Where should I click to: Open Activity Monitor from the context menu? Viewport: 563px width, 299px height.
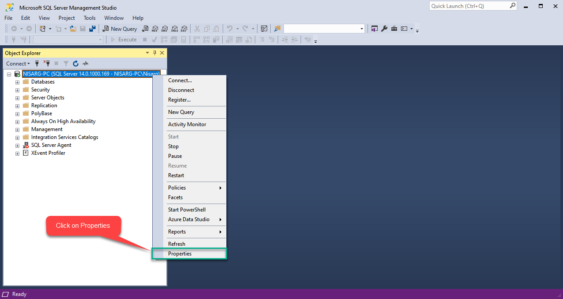189,124
